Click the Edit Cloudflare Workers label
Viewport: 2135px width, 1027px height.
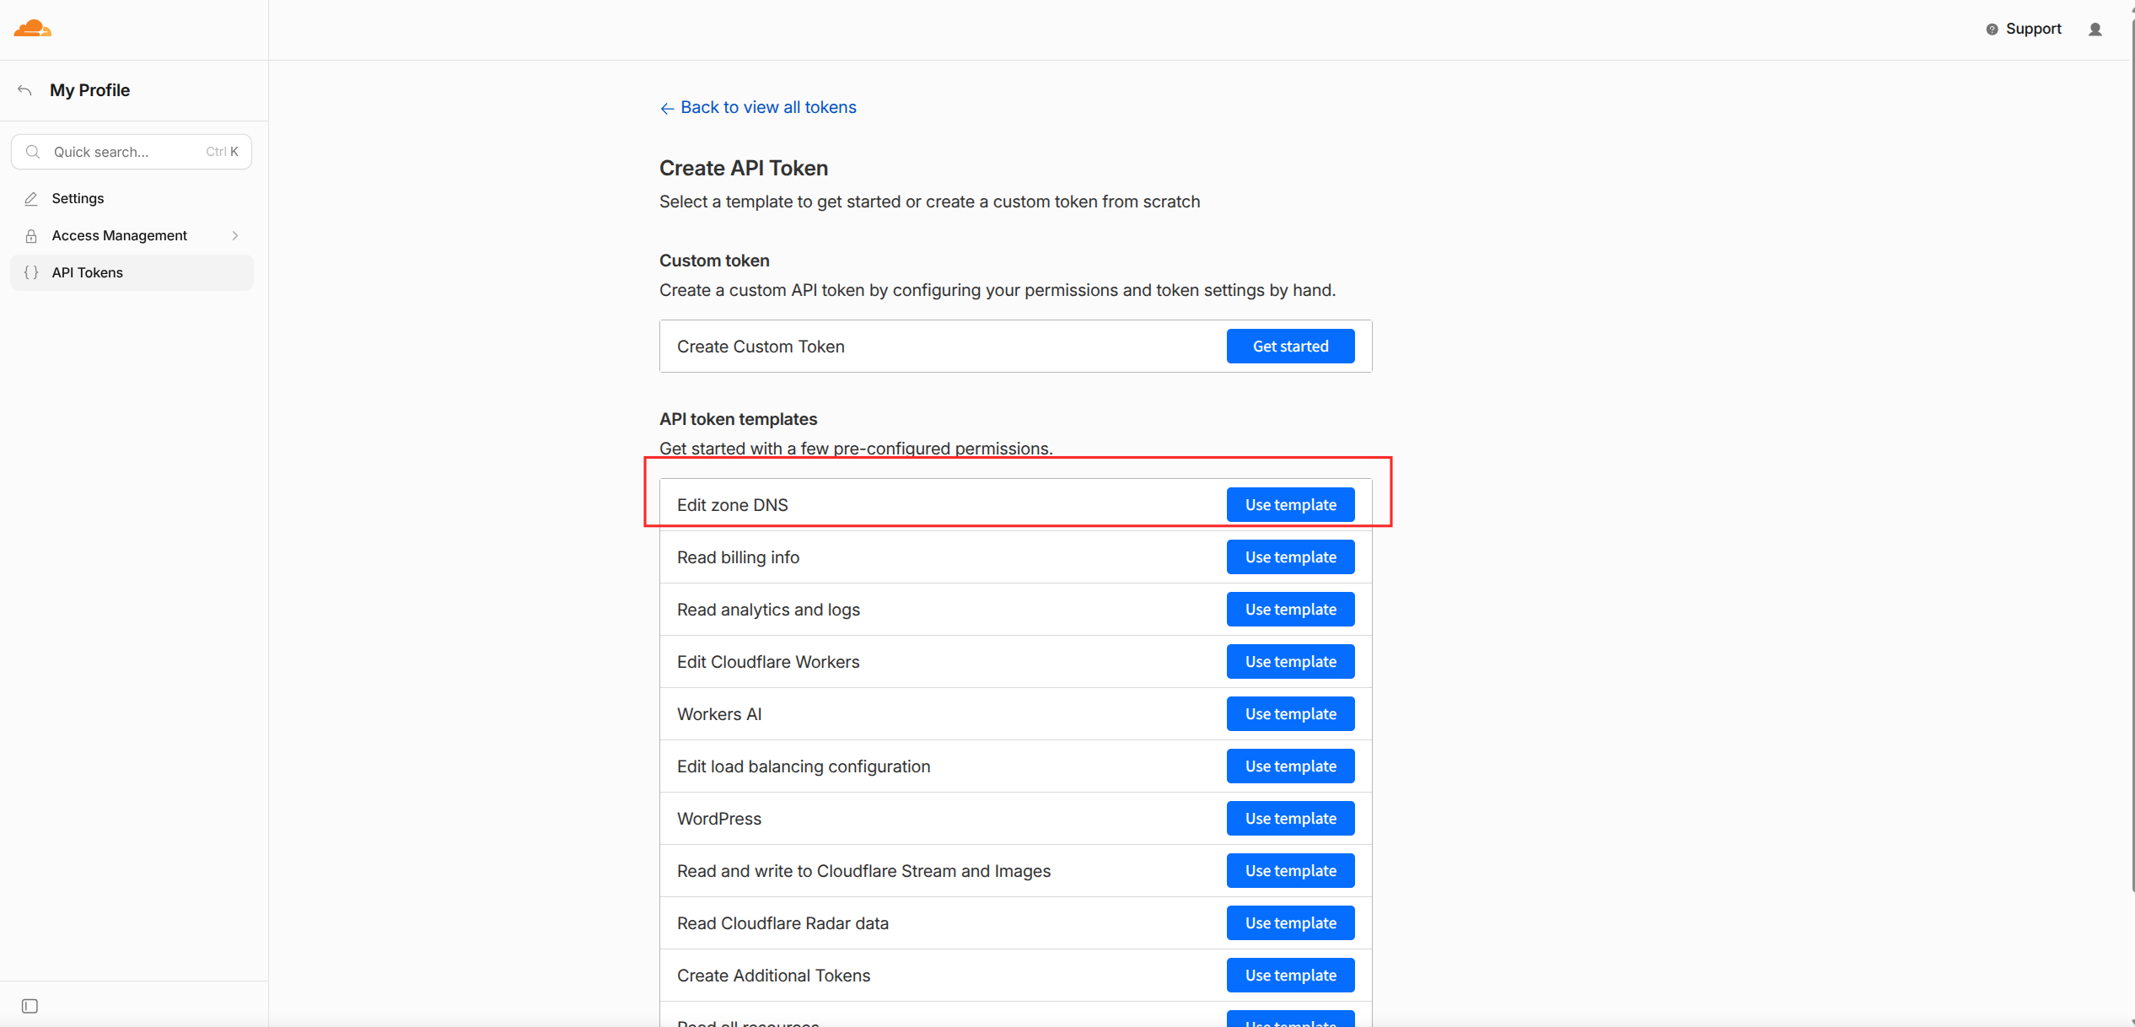click(x=768, y=662)
